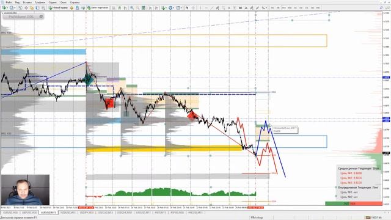The width and height of the screenshot is (391, 220).
Task: Open the Сервис menu
Action: coord(53,2)
